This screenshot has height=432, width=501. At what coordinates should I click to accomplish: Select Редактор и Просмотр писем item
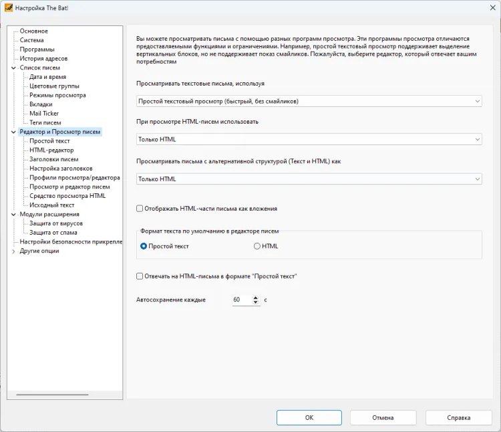(60, 132)
